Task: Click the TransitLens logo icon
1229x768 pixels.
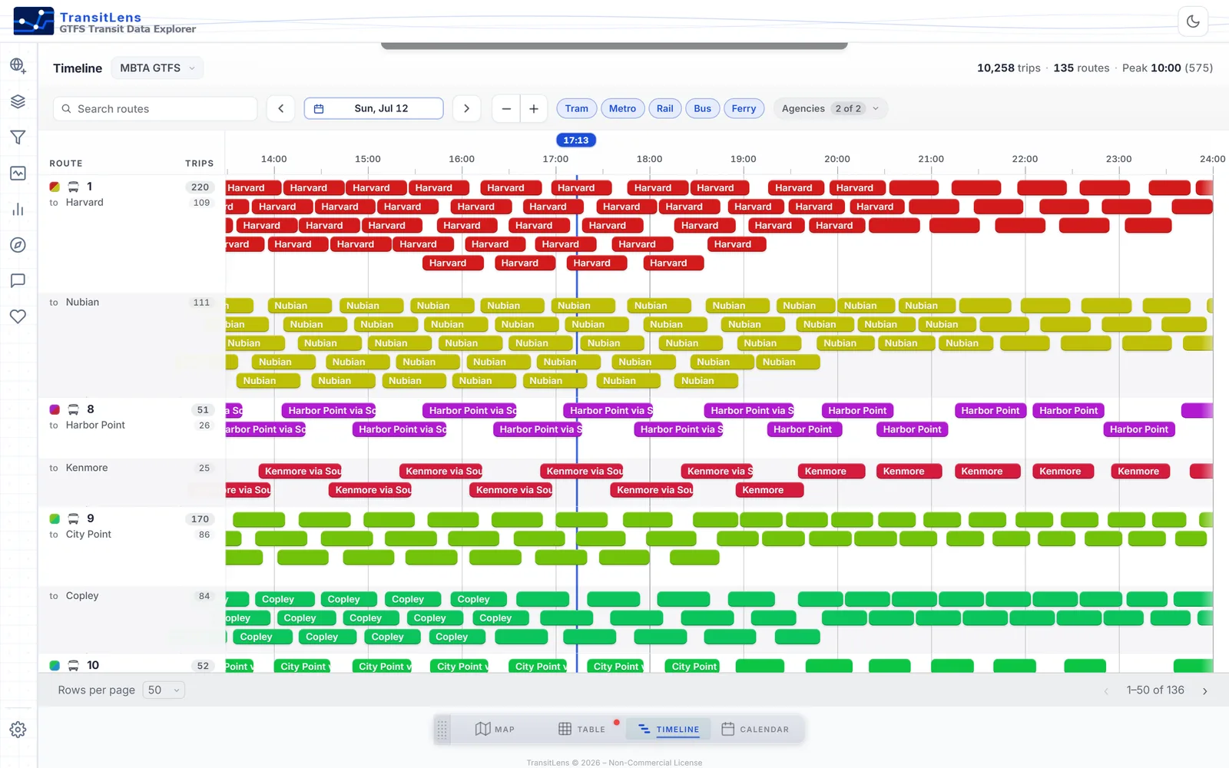Action: [34, 22]
